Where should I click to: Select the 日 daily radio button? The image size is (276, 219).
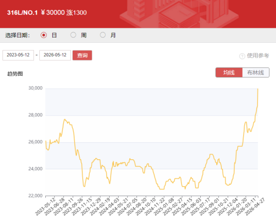[x=44, y=35]
